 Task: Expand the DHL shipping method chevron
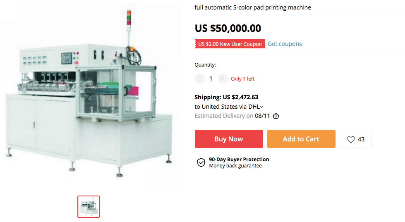click(261, 107)
